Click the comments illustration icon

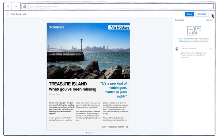point(194,30)
